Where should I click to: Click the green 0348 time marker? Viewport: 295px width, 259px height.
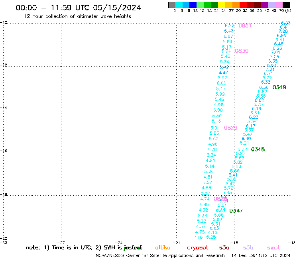258,149
